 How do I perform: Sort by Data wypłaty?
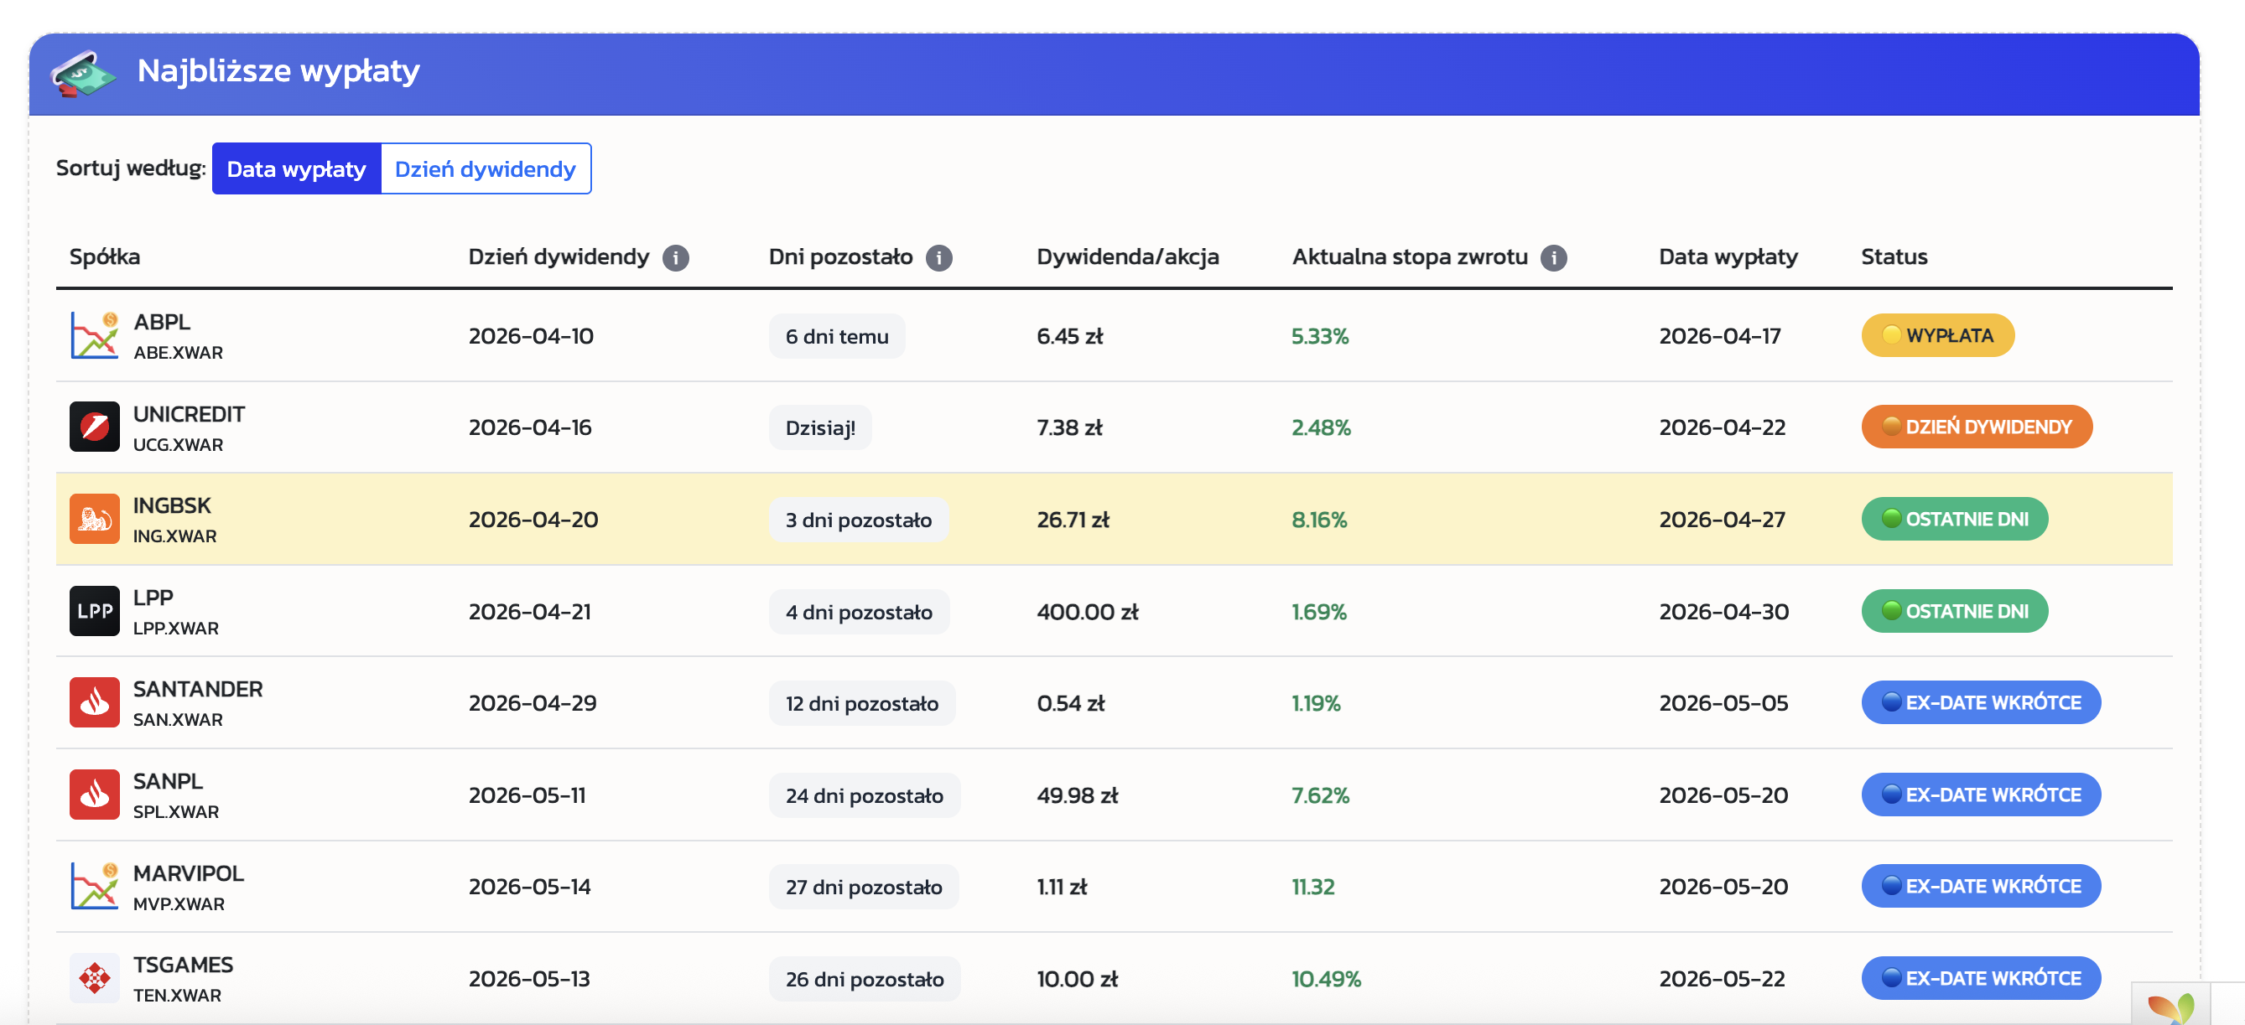[x=295, y=169]
